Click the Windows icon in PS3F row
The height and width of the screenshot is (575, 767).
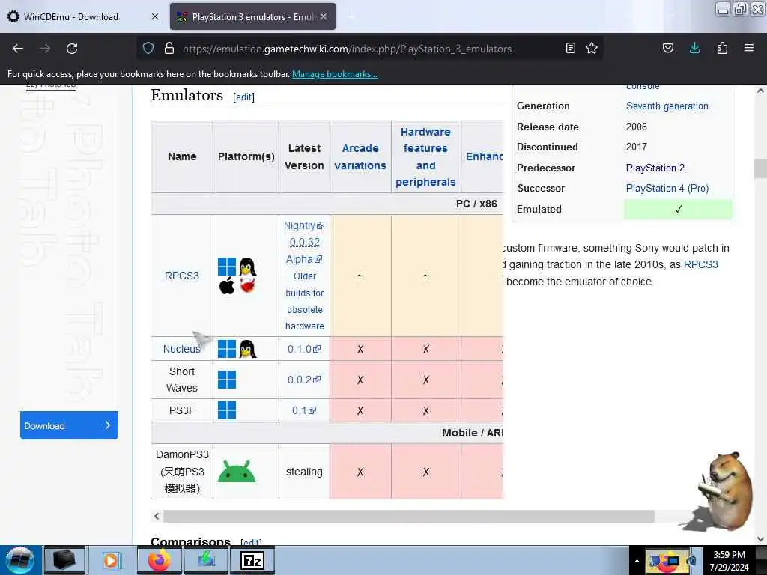click(227, 410)
